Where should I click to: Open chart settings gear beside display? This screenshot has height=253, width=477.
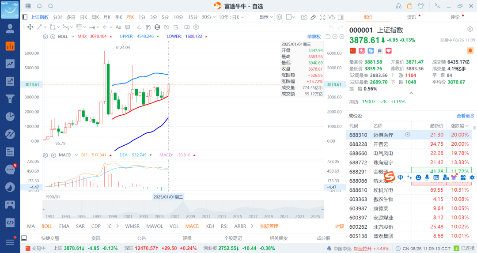coord(280,17)
